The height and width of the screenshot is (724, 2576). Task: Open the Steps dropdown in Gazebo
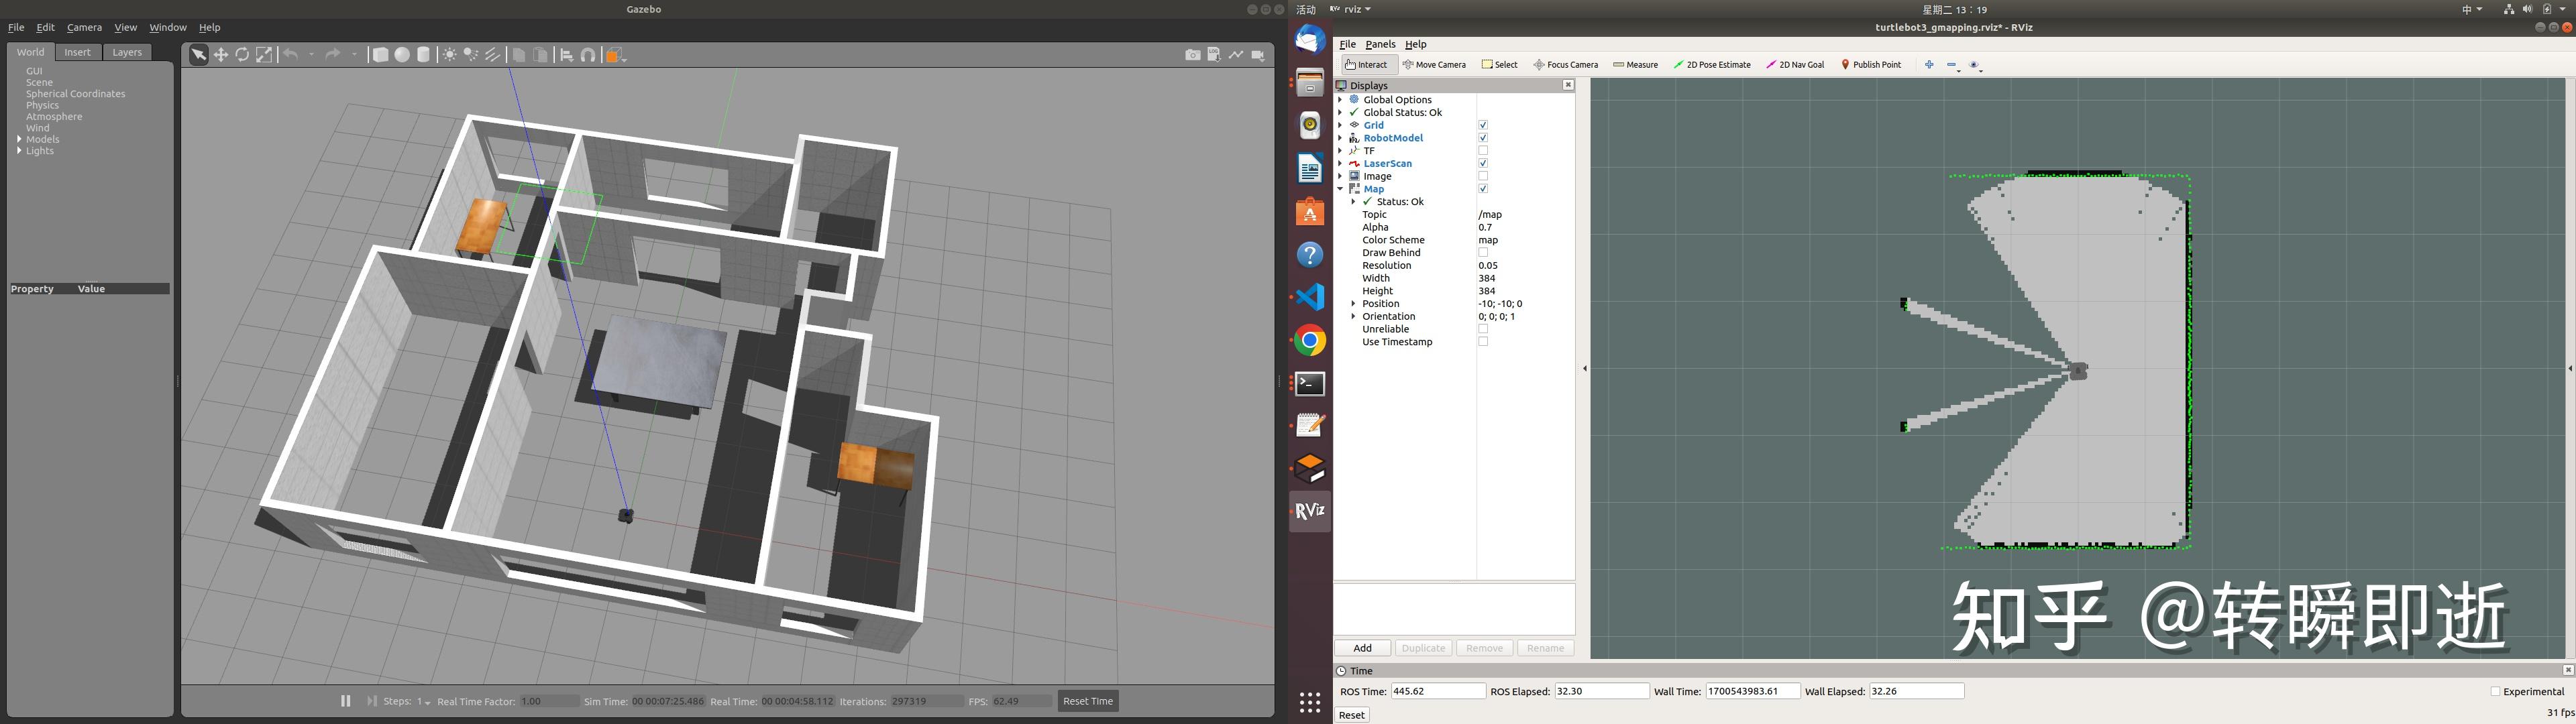pyautogui.click(x=424, y=702)
